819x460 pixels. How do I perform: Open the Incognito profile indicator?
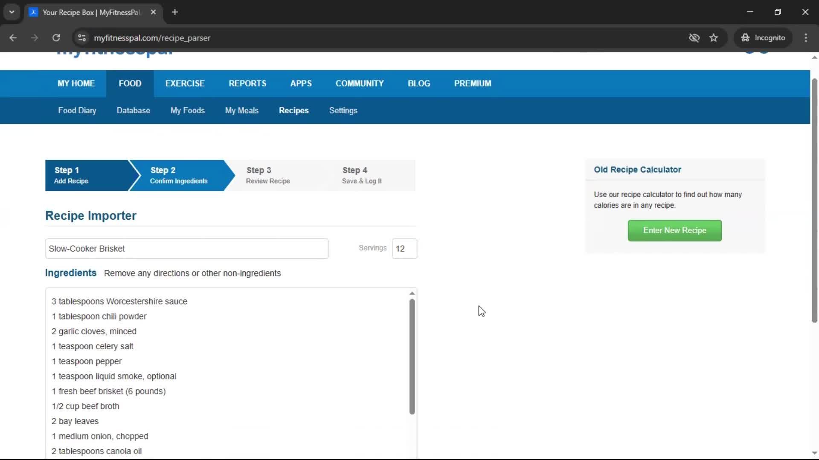(x=763, y=38)
